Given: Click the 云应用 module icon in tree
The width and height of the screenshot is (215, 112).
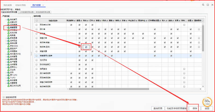Looking at the screenshot, I should pos(9,70).
